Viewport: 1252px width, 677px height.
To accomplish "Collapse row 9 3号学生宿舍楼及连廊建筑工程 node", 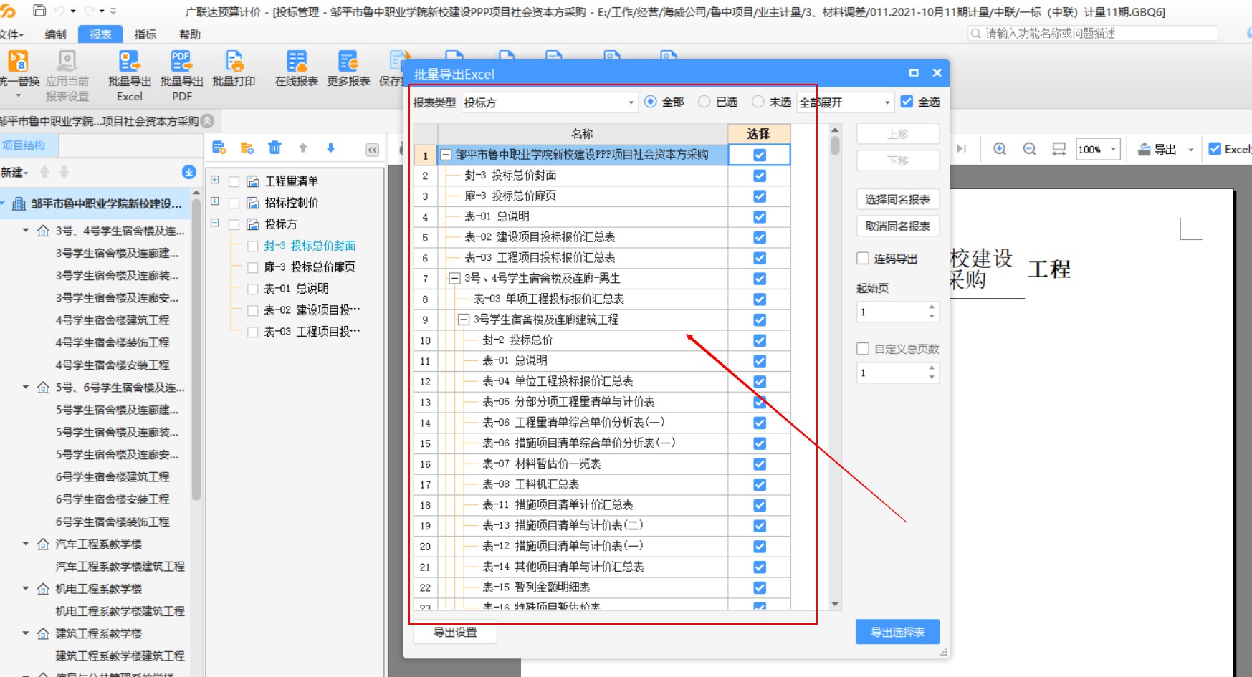I will 464,320.
